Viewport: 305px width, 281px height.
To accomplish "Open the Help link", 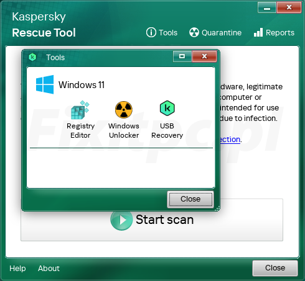I will pyautogui.click(x=17, y=269).
